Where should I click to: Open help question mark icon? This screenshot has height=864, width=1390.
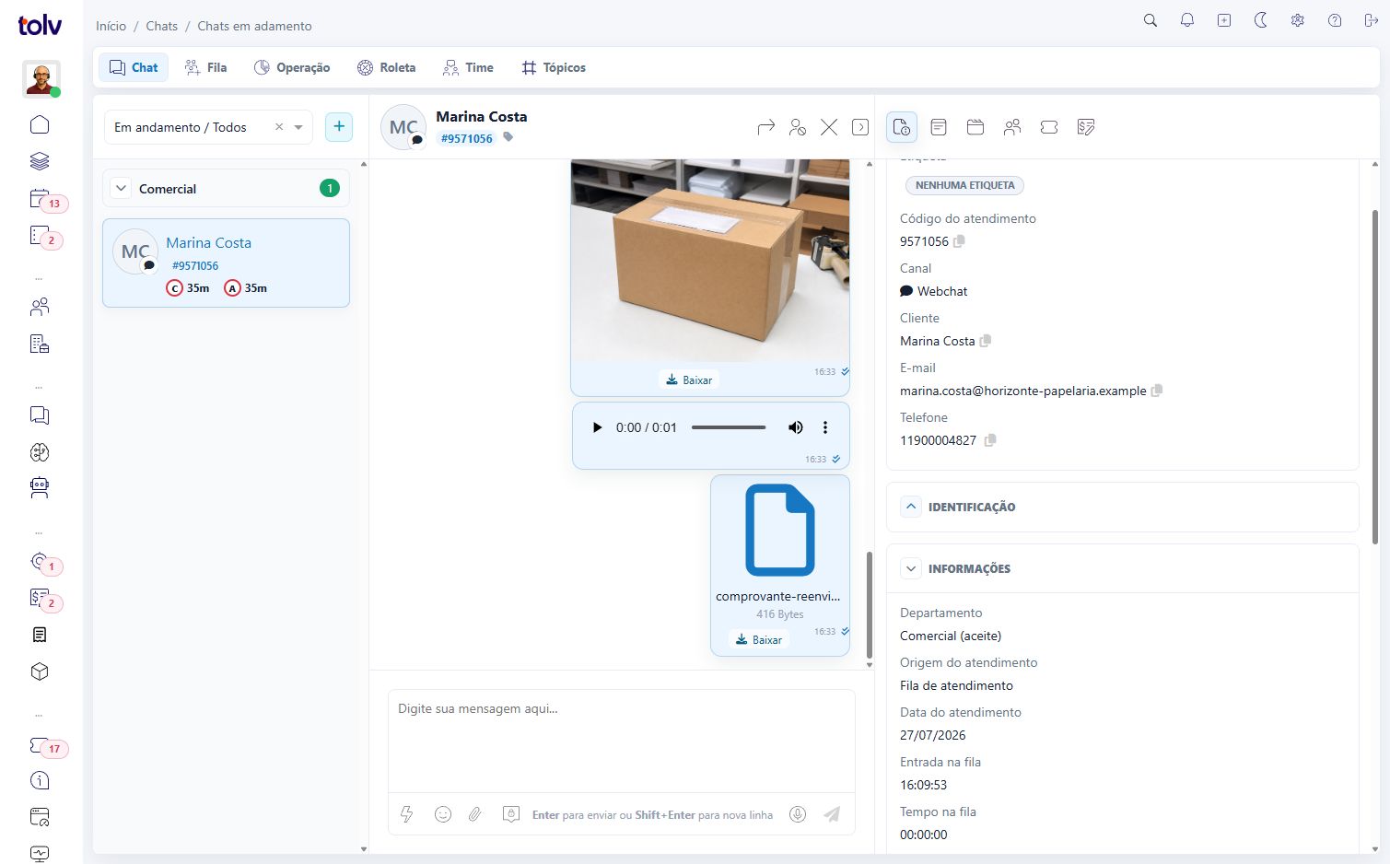[x=1335, y=20]
